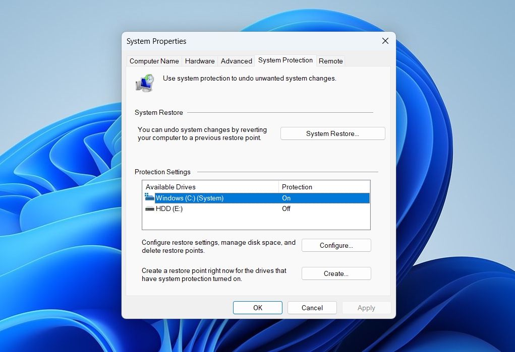Cancel the System Properties dialog
The width and height of the screenshot is (515, 352).
tap(312, 308)
